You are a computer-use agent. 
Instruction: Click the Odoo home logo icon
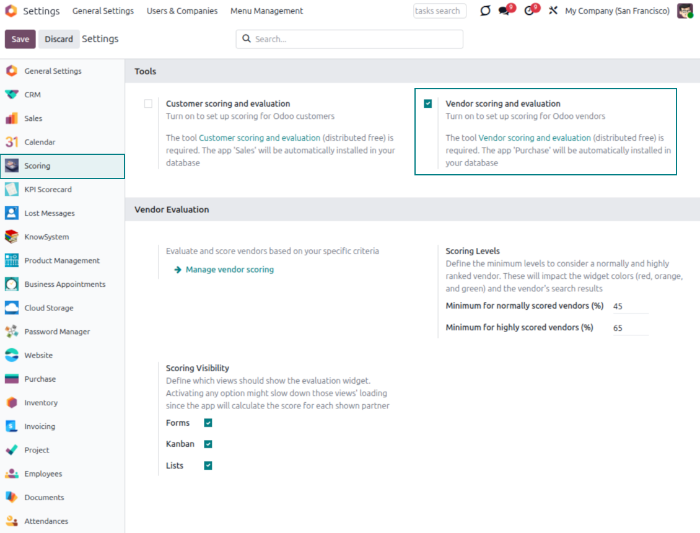point(11,11)
